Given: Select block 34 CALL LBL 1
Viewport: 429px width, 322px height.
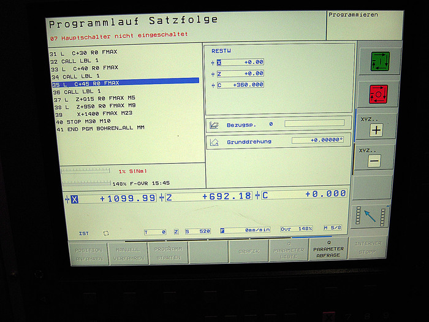Looking at the screenshot, I should tap(75, 77).
